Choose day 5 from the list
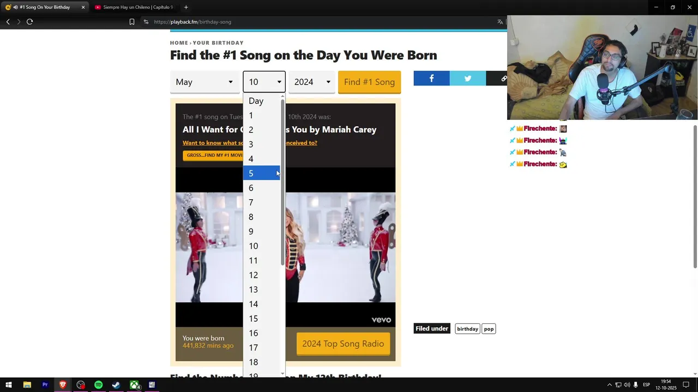This screenshot has width=698, height=392. 262,173
